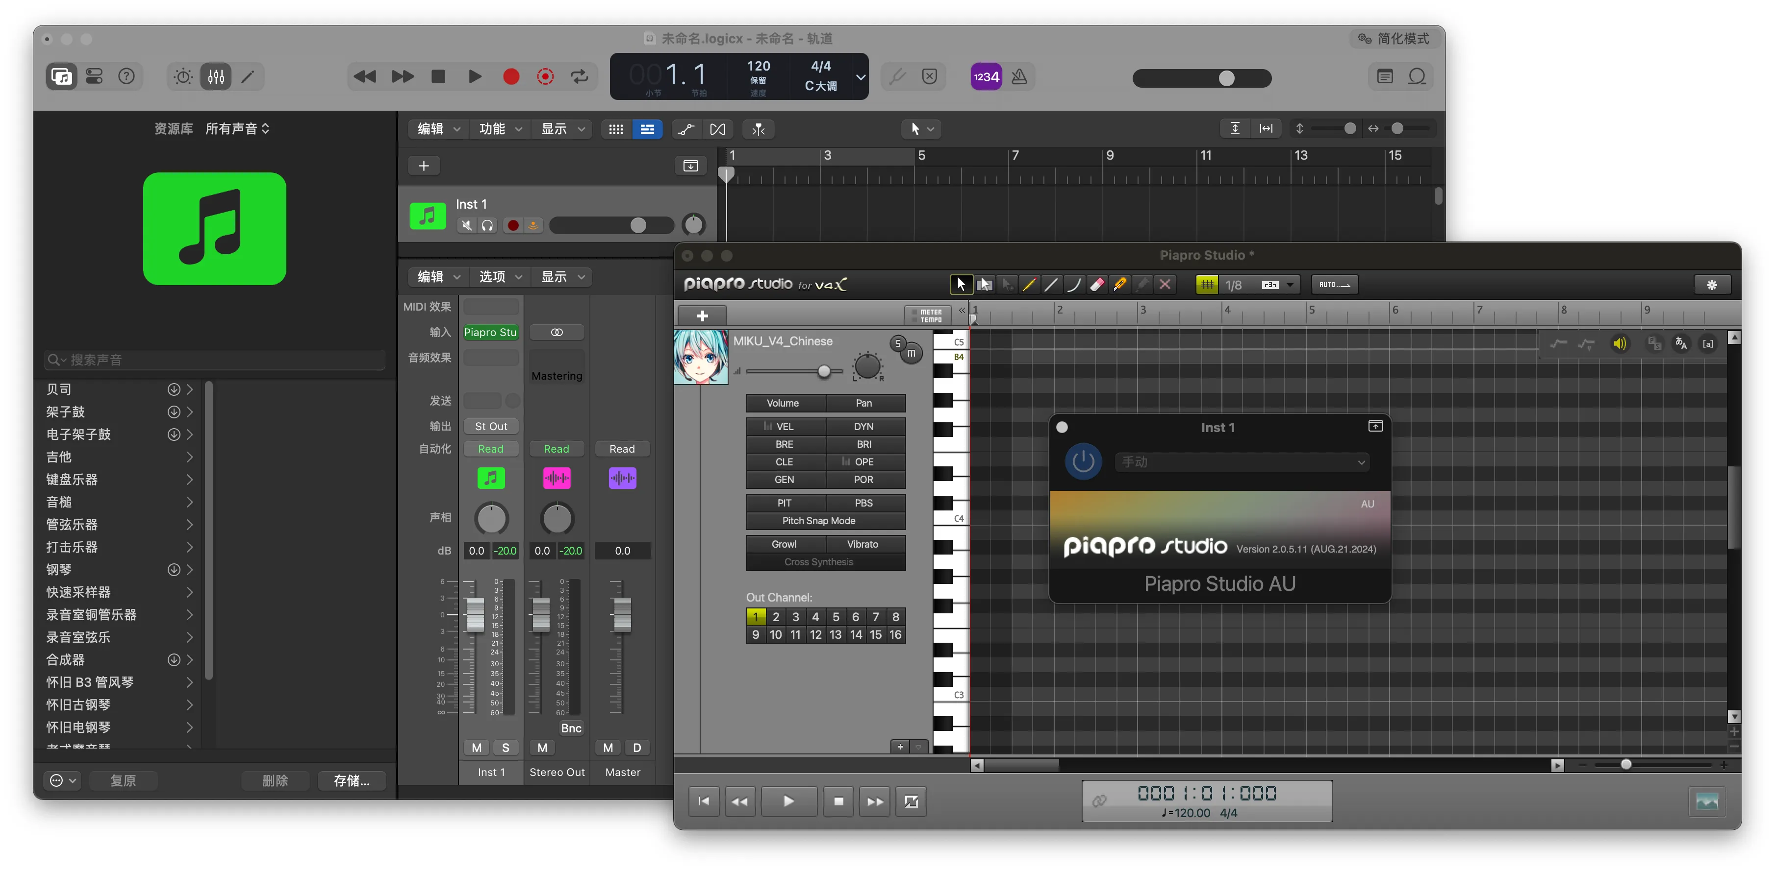Open the 手动 preset dropdown
This screenshot has height=871, width=1775.
1242,462
